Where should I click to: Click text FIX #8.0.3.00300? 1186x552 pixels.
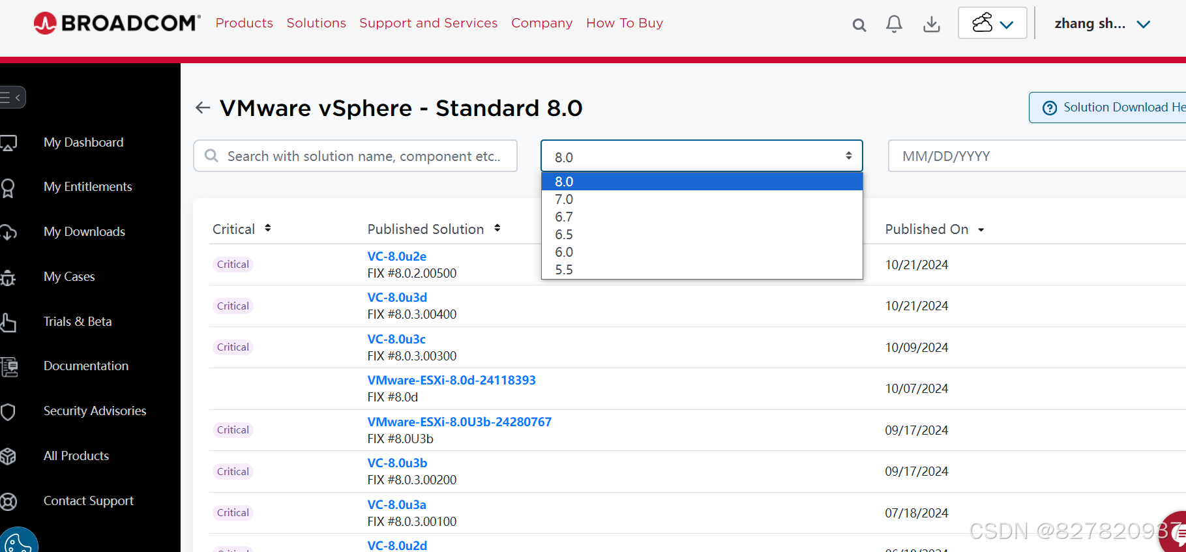pyautogui.click(x=412, y=356)
